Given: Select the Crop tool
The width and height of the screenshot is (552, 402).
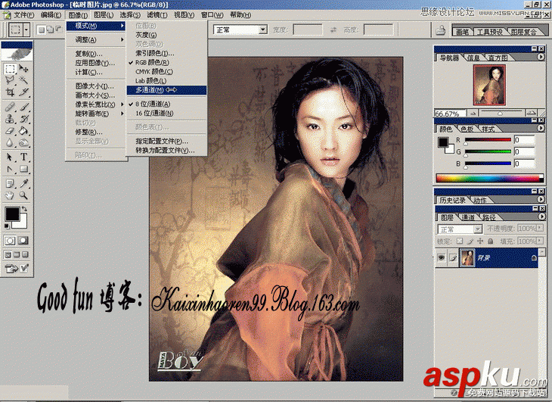Looking at the screenshot, I should pos(10,92).
